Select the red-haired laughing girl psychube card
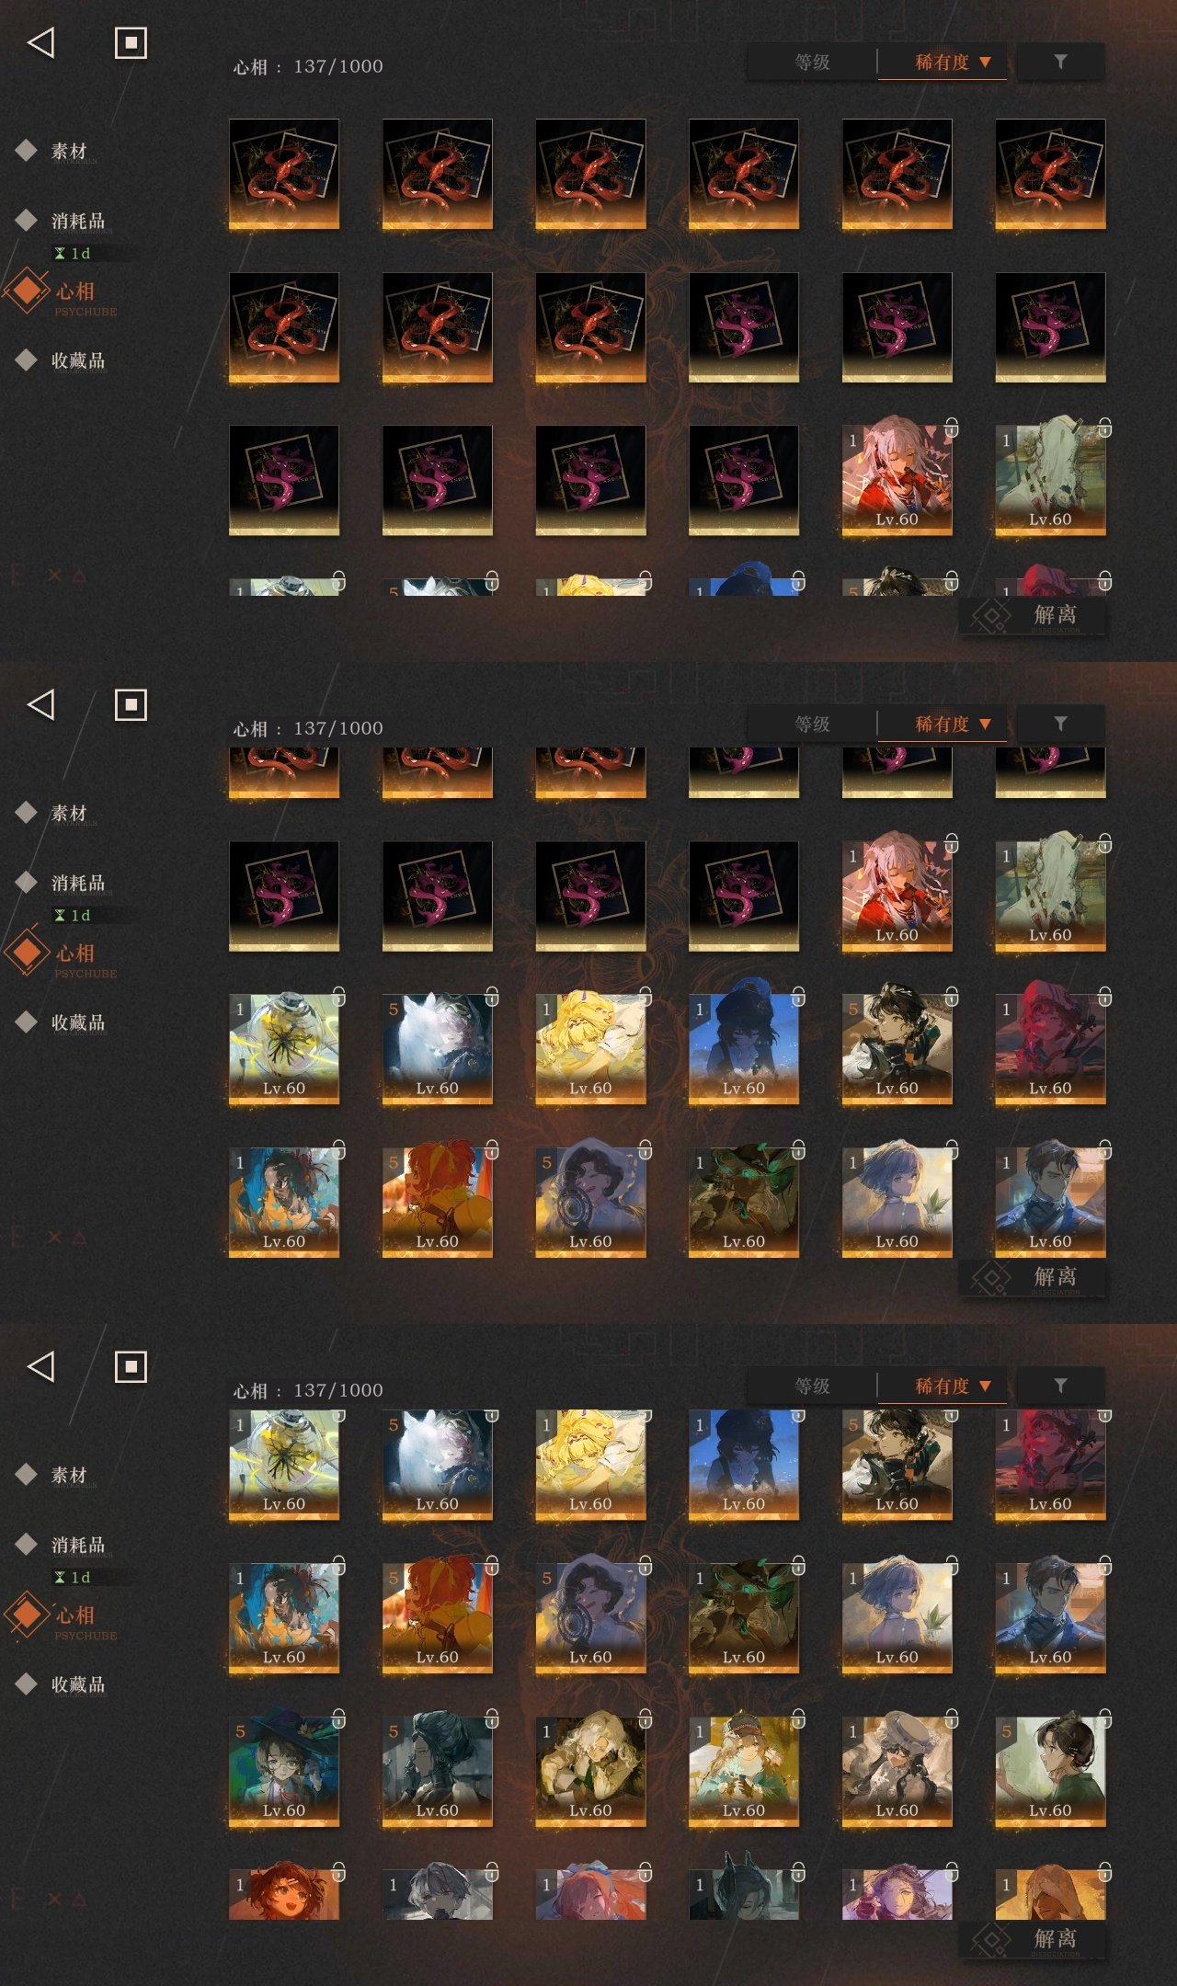 click(283, 1894)
